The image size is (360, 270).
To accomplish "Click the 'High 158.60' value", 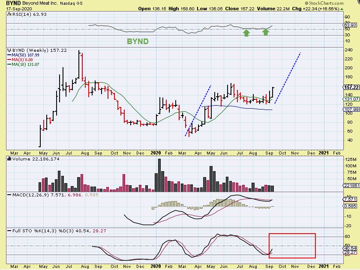I will (181, 9).
